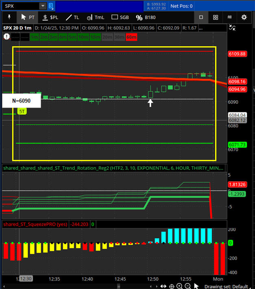Click the 6094.96 price bubble
This screenshot has width=255, height=289.
pos(237,89)
